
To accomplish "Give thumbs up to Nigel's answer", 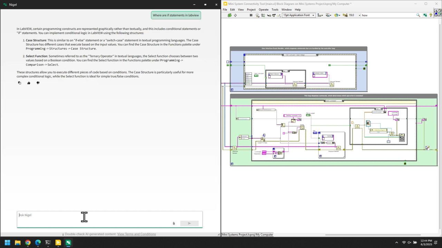I will [29, 83].
